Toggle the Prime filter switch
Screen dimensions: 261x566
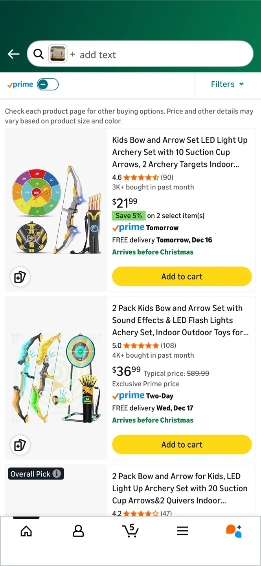(48, 84)
